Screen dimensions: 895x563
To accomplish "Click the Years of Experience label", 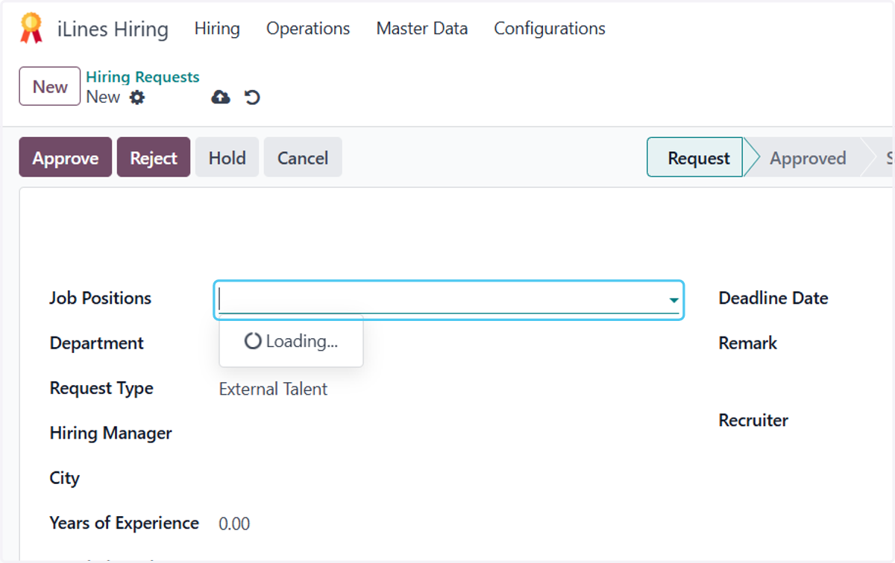I will [x=125, y=524].
